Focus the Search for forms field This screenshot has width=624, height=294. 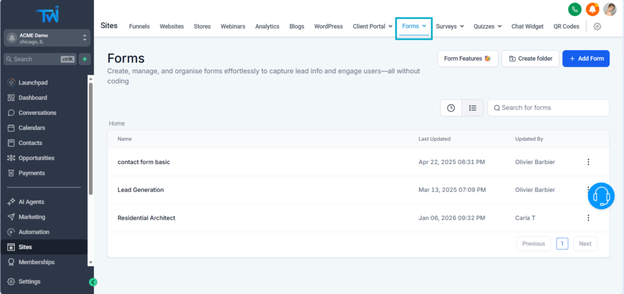(x=548, y=108)
